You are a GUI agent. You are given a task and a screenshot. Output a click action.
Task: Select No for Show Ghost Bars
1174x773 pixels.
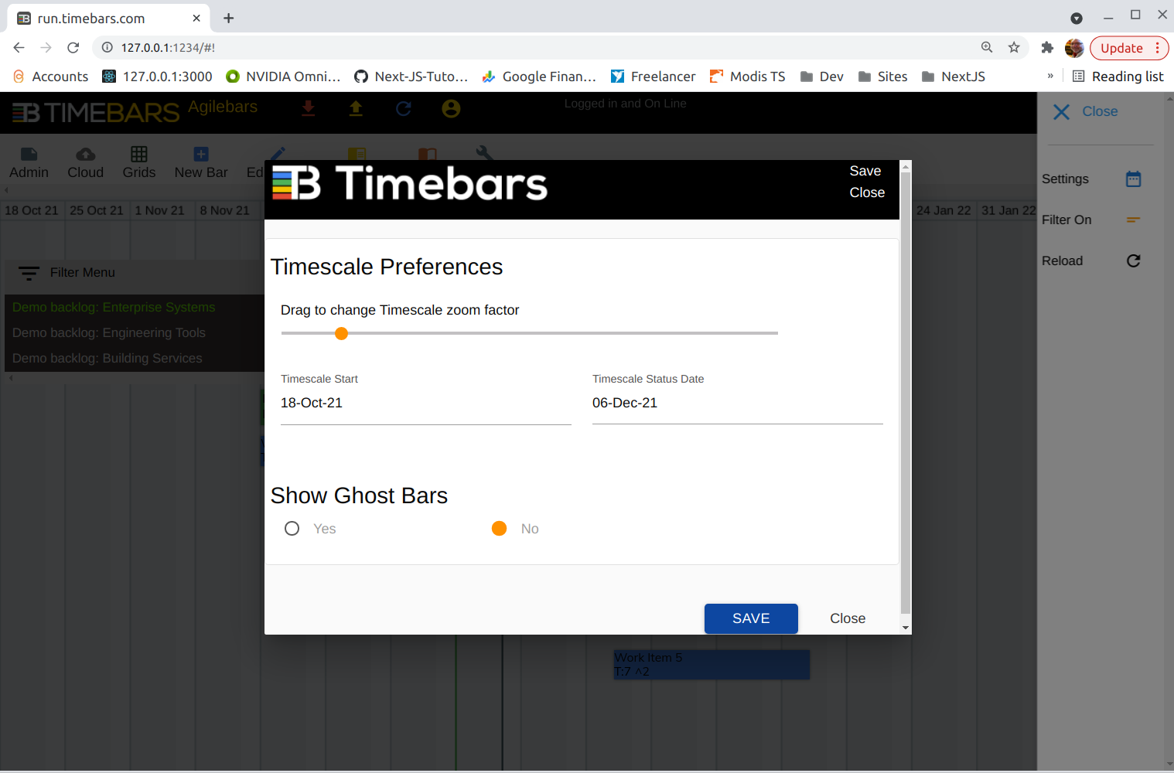click(500, 529)
